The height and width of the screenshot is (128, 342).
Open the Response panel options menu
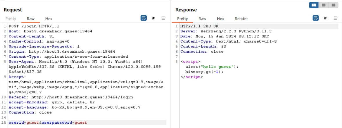[x=335, y=18]
